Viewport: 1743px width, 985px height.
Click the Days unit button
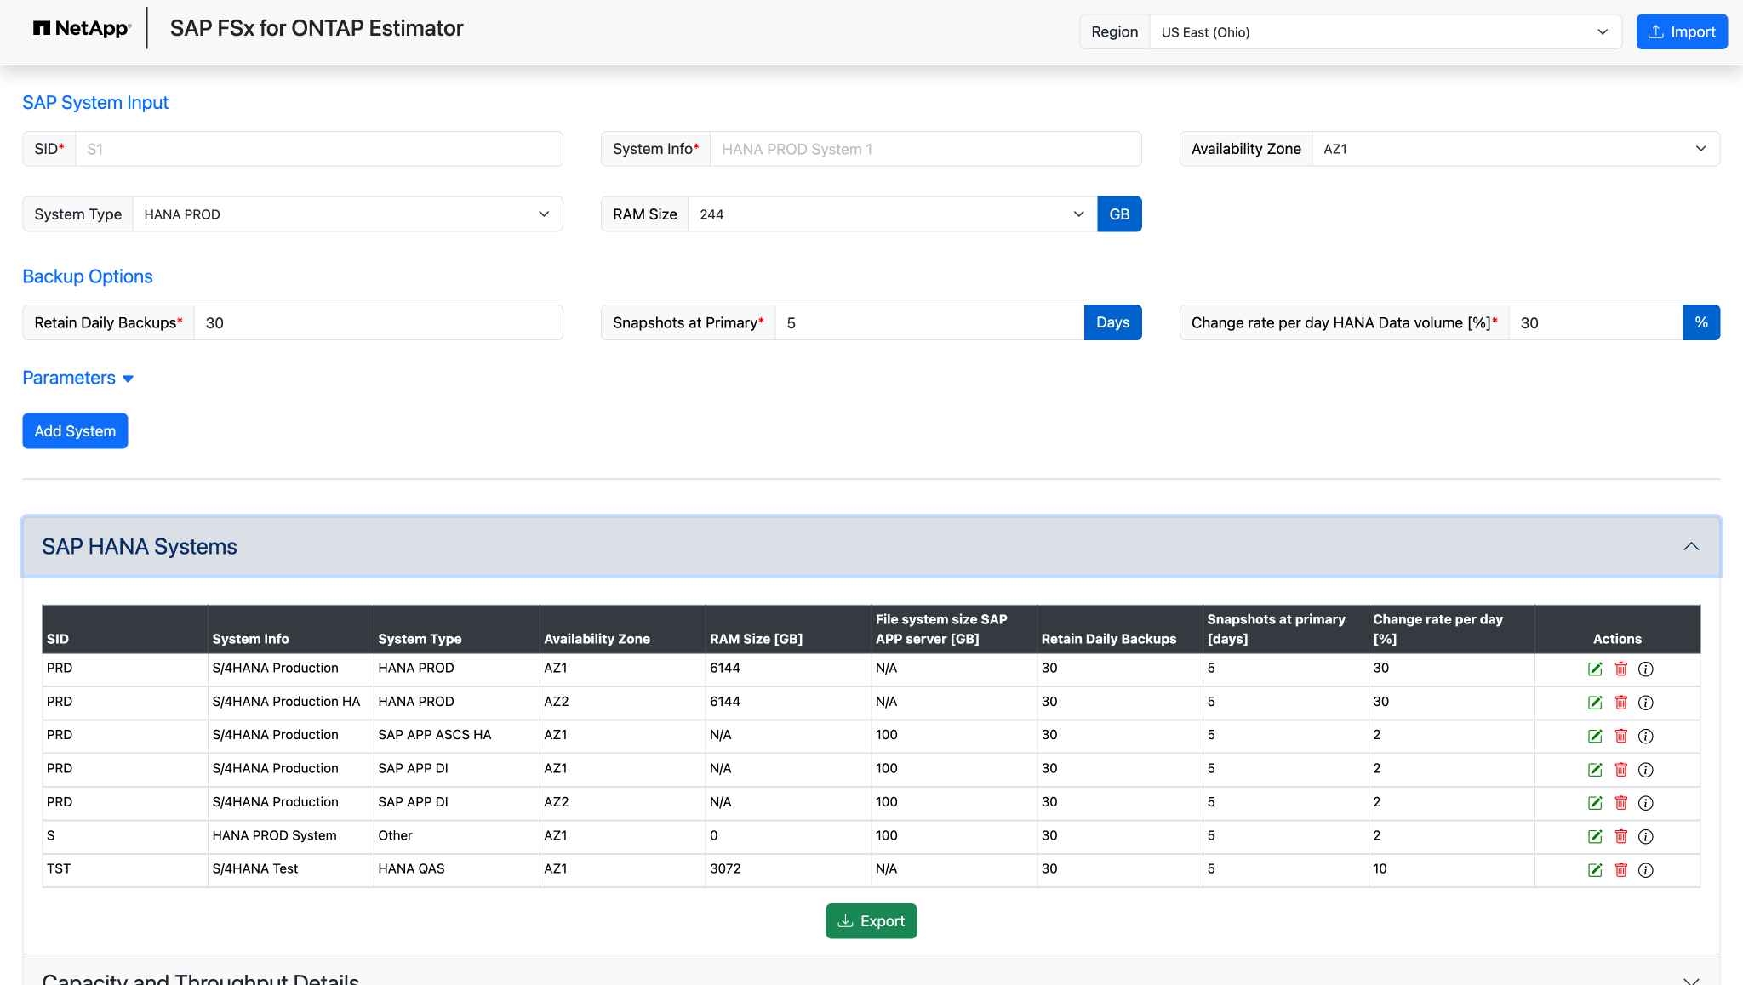1112,322
